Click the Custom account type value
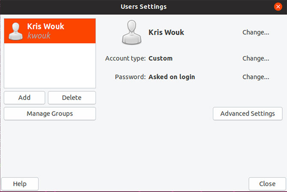Viewport: 287px width, 192px height. [160, 58]
